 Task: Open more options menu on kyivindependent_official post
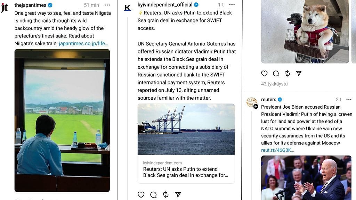pos(232,5)
